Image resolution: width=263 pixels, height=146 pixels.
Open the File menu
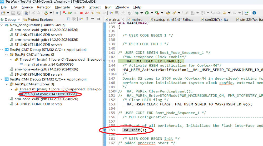(4, 7)
